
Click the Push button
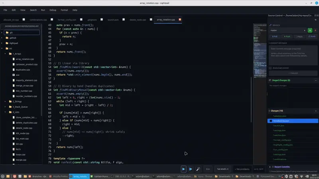(287, 37)
